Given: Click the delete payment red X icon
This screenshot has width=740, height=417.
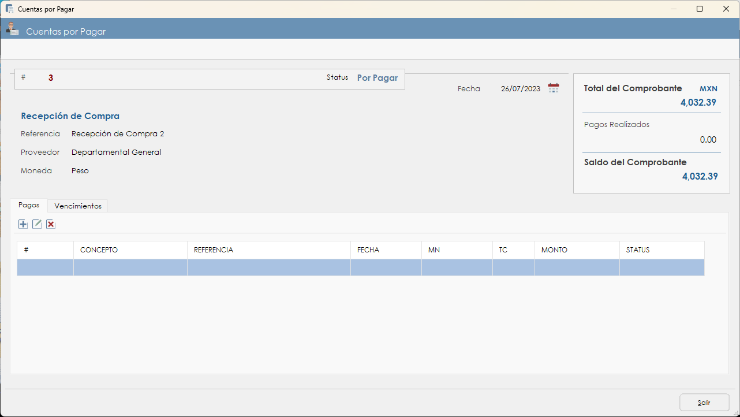Looking at the screenshot, I should coord(51,224).
